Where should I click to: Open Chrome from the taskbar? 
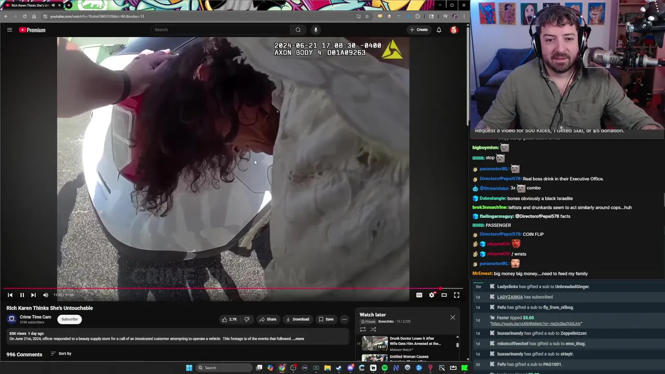282,368
